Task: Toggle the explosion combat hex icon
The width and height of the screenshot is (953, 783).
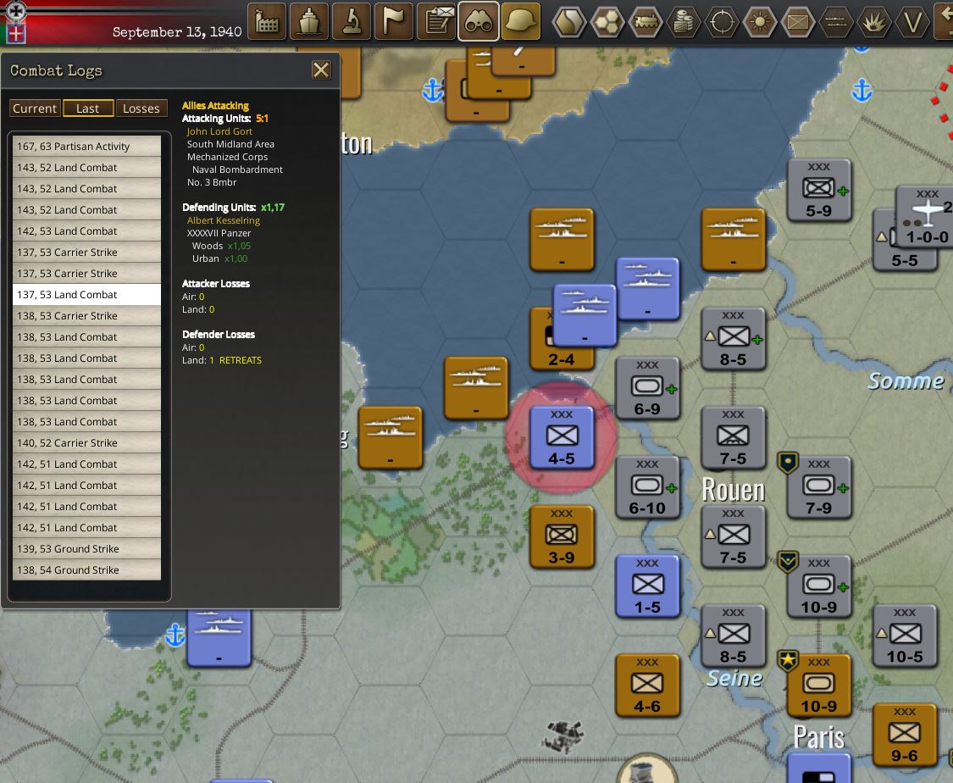Action: coord(874,23)
